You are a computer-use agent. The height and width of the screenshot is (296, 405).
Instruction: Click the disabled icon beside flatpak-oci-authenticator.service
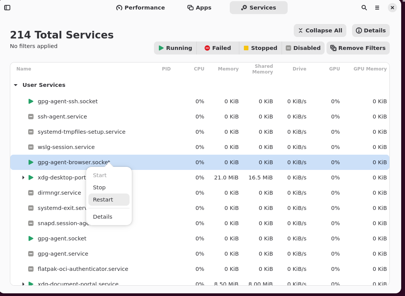tap(31, 269)
